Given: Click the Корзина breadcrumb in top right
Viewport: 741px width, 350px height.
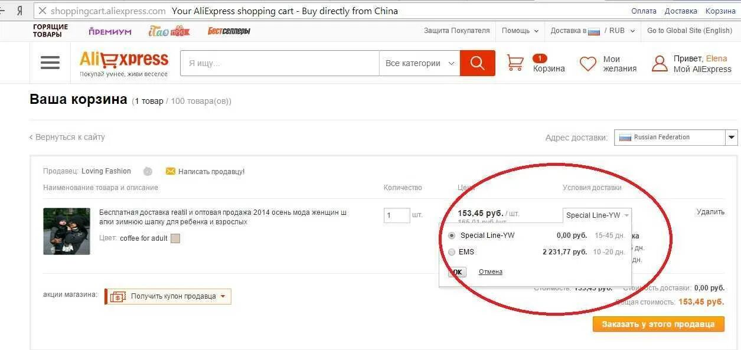Looking at the screenshot, I should pyautogui.click(x=720, y=11).
